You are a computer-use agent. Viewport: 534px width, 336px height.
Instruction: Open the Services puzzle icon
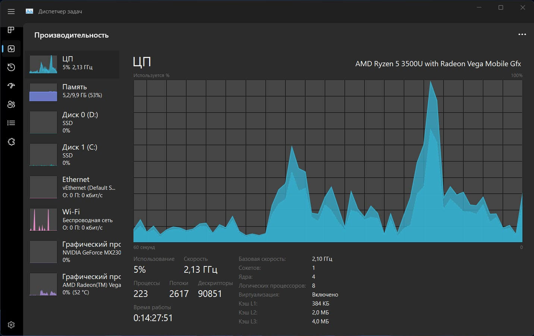(11, 142)
